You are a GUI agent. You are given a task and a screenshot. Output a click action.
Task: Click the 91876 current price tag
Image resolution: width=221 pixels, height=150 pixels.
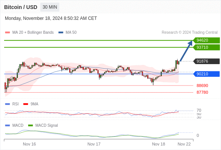(206, 61)
